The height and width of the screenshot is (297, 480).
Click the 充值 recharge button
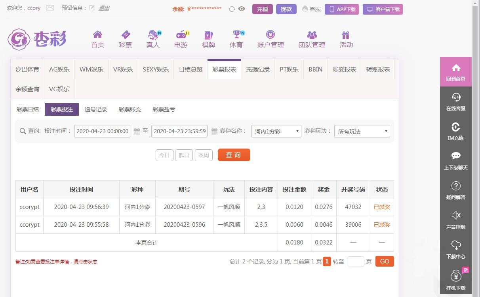[x=262, y=9]
